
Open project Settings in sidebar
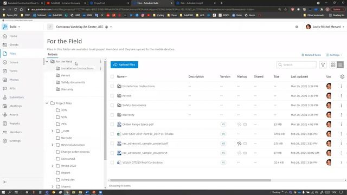pyautogui.click(x=15, y=141)
